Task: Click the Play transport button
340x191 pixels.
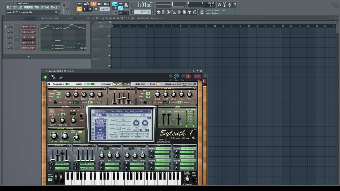Action: pos(84,9)
